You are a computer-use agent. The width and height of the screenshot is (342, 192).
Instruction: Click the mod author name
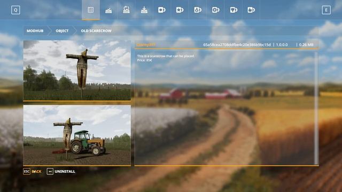(x=146, y=45)
